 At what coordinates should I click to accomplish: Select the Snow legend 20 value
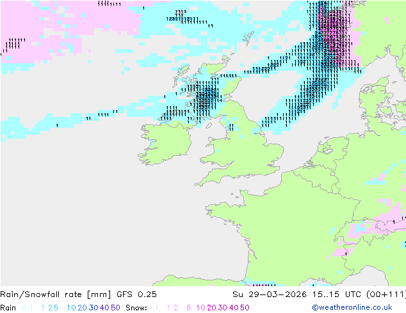pyautogui.click(x=212, y=308)
